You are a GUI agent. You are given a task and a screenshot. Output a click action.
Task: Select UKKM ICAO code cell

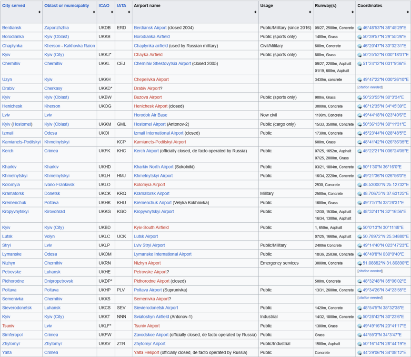click(106, 124)
